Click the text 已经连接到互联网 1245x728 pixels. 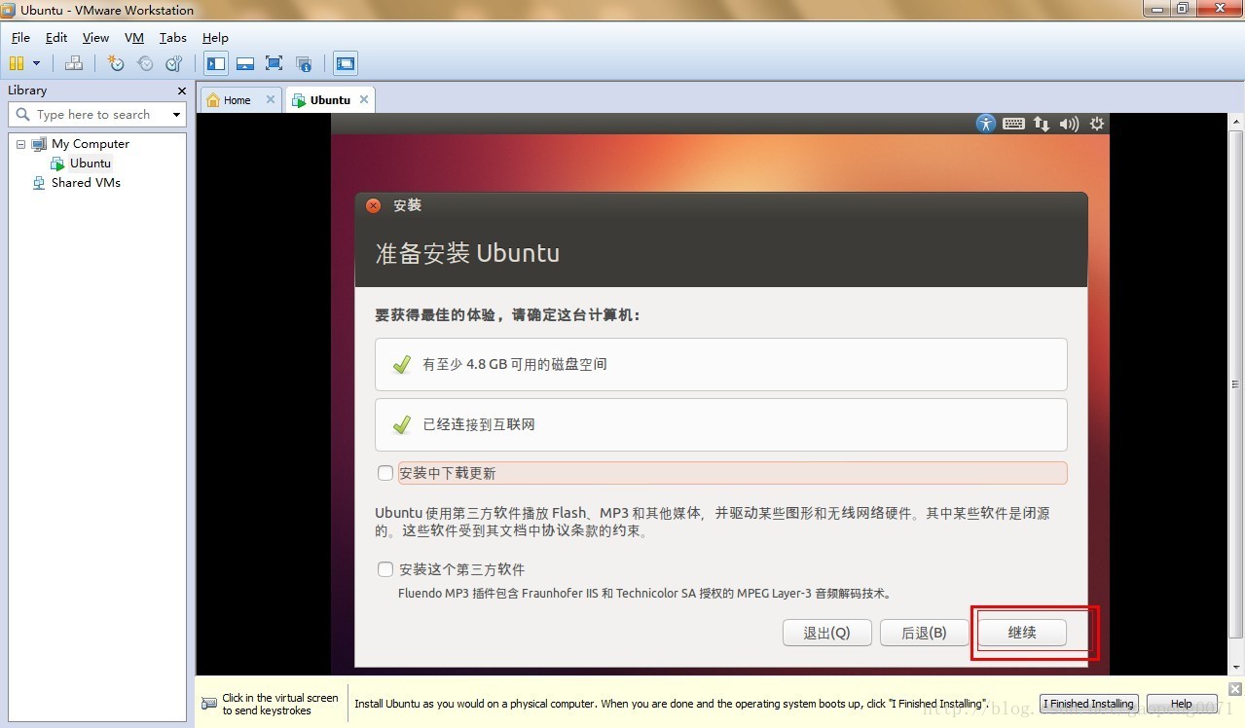479,424
